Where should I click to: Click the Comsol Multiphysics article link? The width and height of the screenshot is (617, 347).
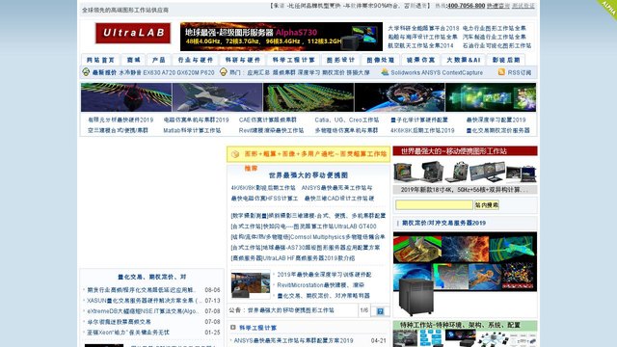click(308, 237)
